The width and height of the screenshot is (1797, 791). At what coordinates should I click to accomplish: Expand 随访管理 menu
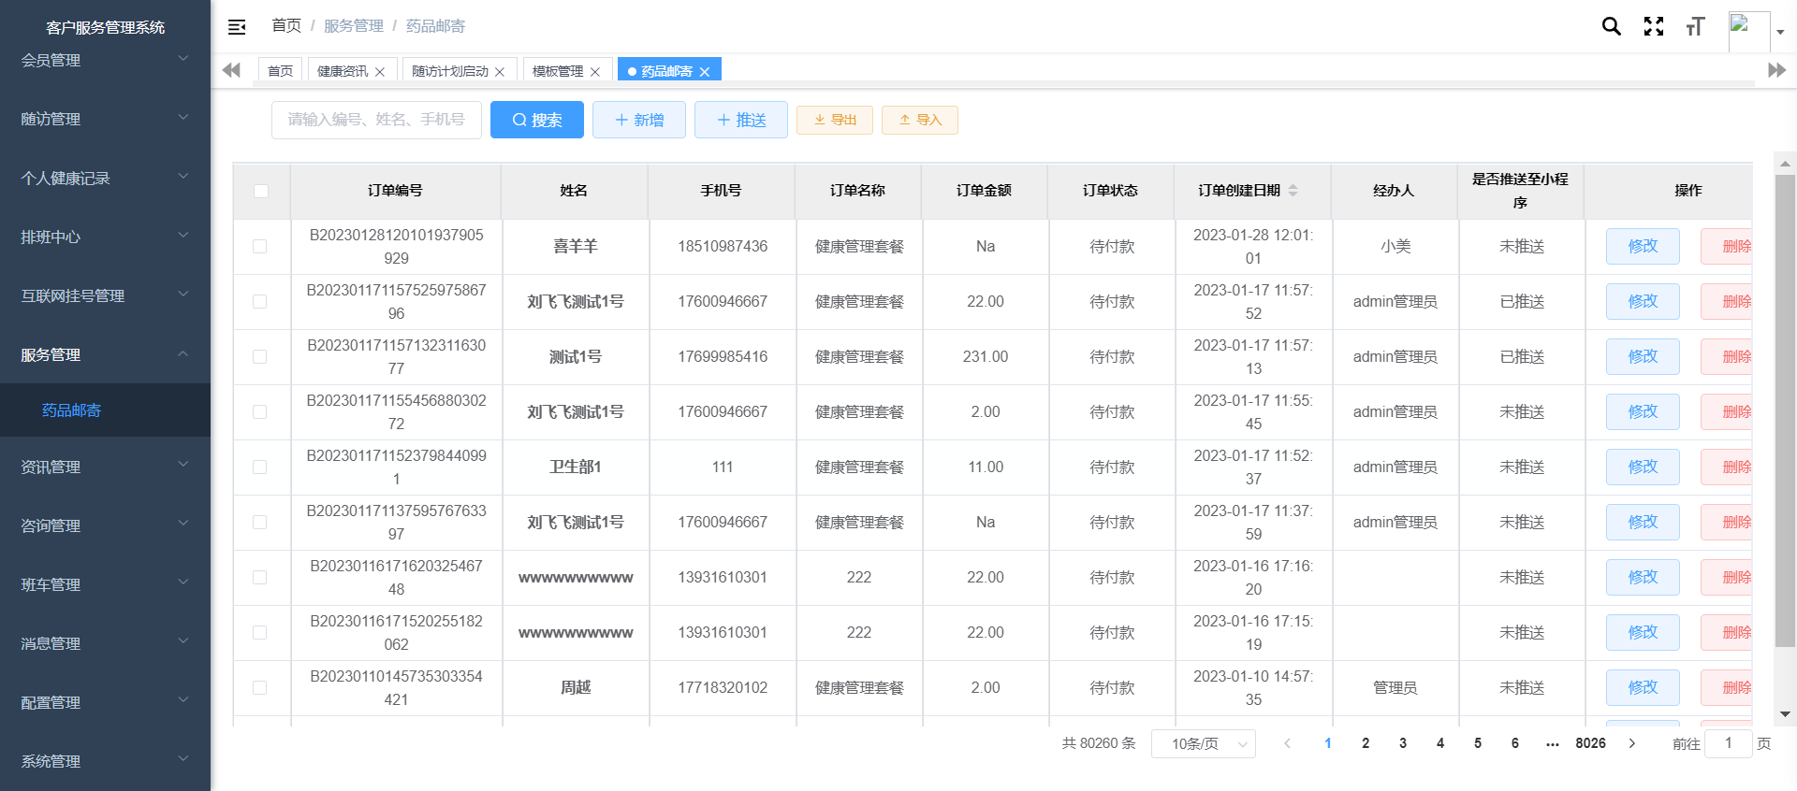point(105,119)
